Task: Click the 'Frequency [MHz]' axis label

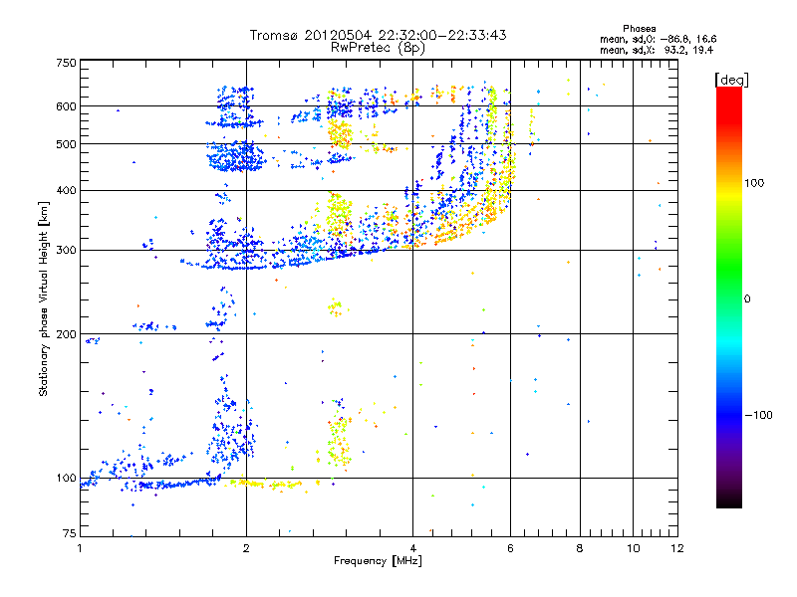Action: click(378, 561)
